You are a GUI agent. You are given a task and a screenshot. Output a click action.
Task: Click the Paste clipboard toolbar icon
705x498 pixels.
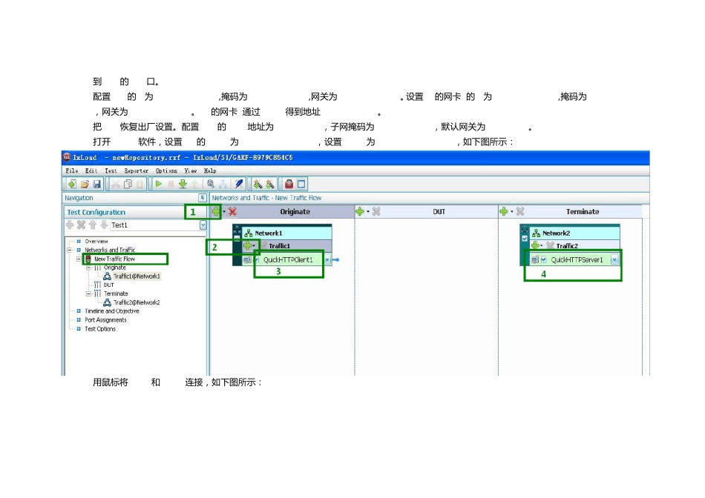(140, 184)
